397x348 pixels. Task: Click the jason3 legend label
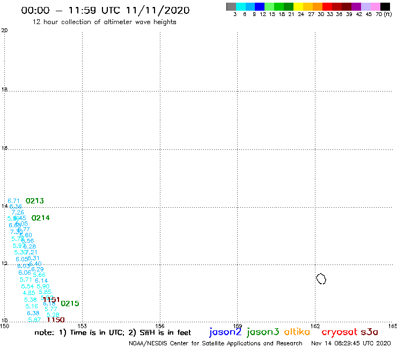263,332
